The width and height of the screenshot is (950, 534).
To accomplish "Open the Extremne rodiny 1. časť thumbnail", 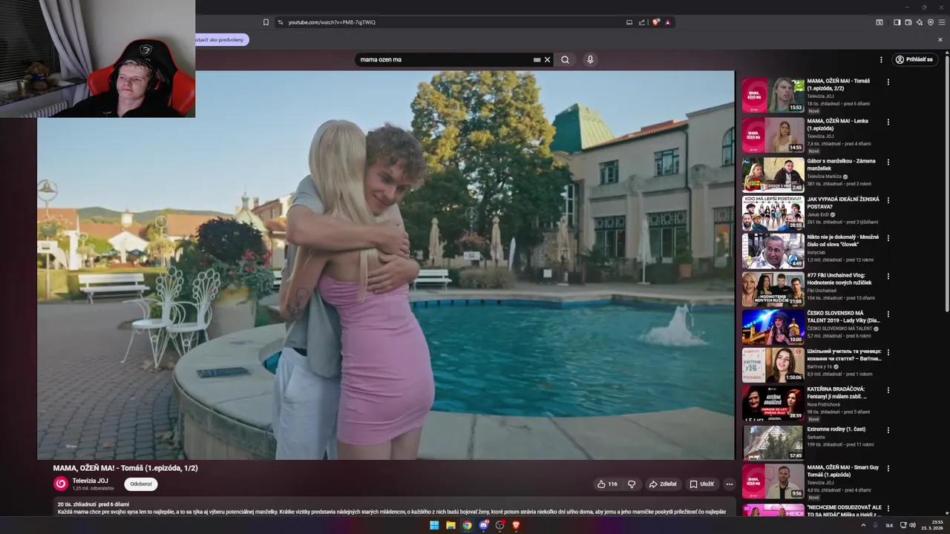I will [773, 443].
